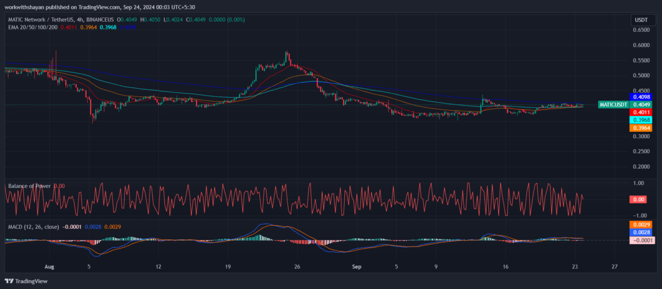The height and width of the screenshot is (289, 662).
Task: Click the EMA 20/50/100/200 indicator legend name
Action: point(34,26)
